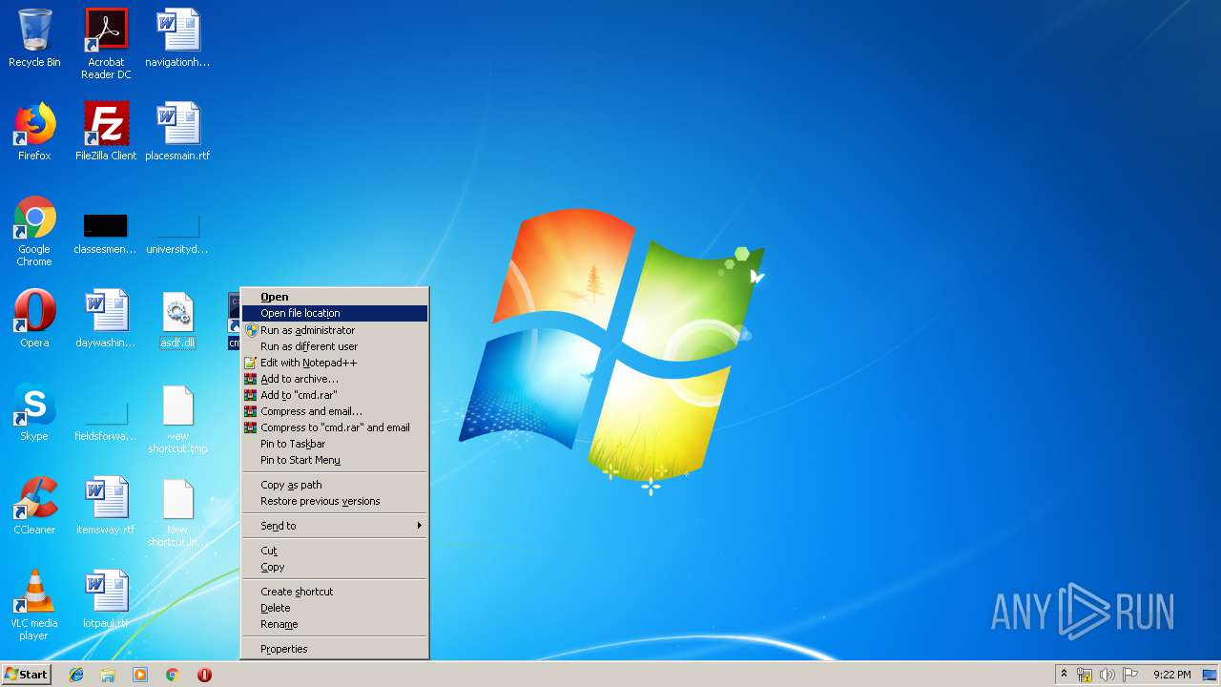
Task: Click the Show desktop button
Action: click(1210, 675)
